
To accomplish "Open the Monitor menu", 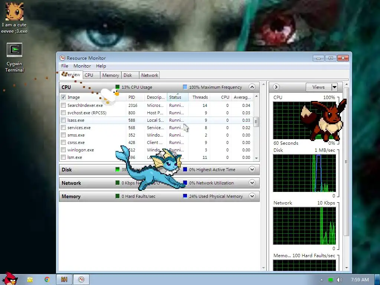I will pyautogui.click(x=82, y=66).
